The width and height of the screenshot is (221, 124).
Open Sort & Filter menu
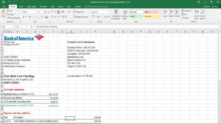(197, 15)
